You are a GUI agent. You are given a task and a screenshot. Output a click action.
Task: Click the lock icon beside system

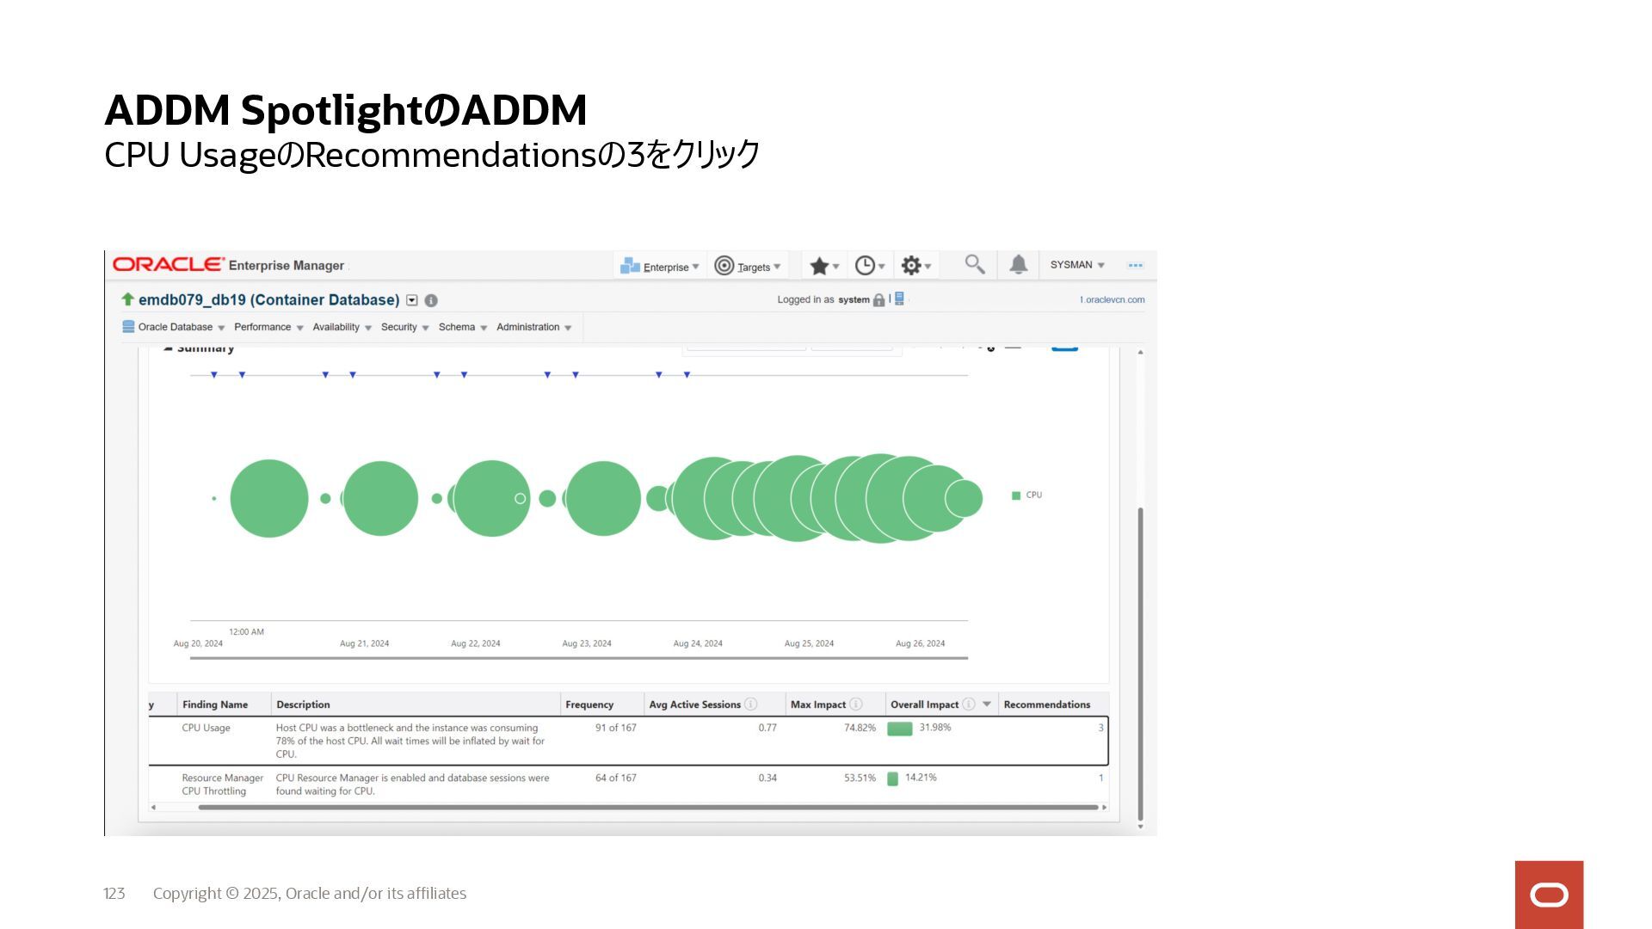[878, 300]
